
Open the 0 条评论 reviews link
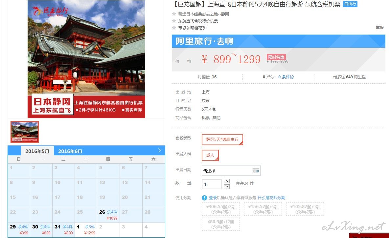(286, 77)
